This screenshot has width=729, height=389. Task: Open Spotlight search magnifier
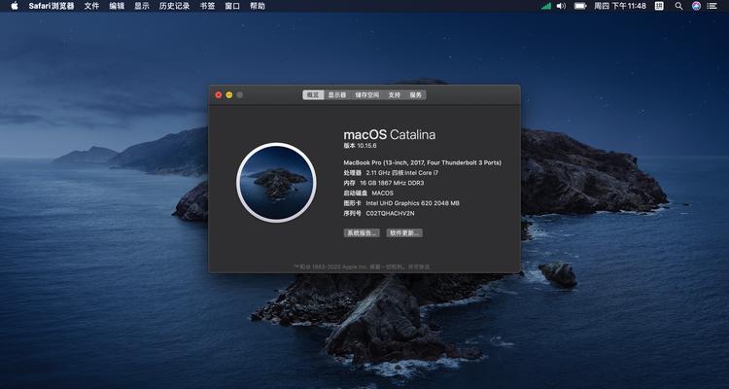point(678,6)
